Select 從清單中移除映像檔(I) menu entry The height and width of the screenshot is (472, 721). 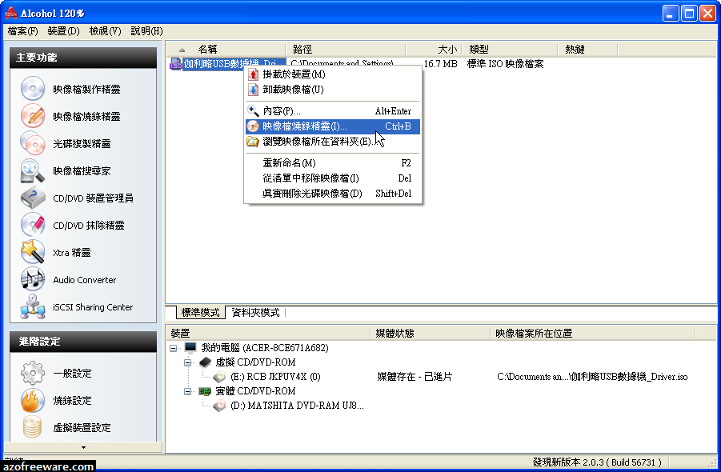point(333,178)
